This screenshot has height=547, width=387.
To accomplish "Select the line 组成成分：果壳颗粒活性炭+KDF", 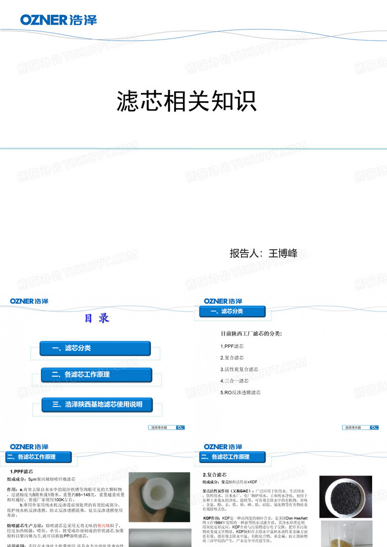I will coord(230,482).
